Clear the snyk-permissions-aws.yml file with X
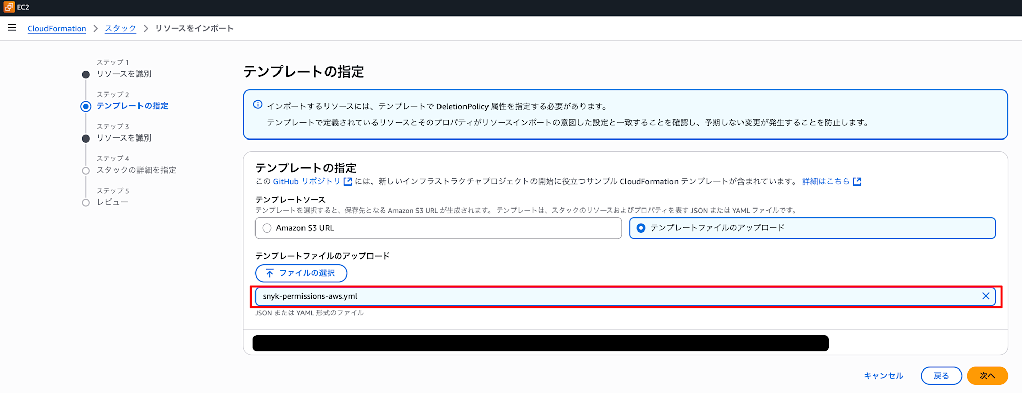The height and width of the screenshot is (393, 1022). [986, 296]
